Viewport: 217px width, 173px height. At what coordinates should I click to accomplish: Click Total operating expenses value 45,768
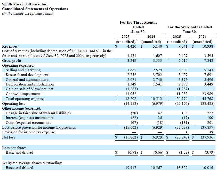(208, 99)
